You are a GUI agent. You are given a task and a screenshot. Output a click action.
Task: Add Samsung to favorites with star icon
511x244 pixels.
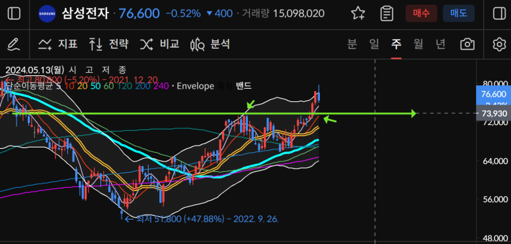tap(358, 14)
